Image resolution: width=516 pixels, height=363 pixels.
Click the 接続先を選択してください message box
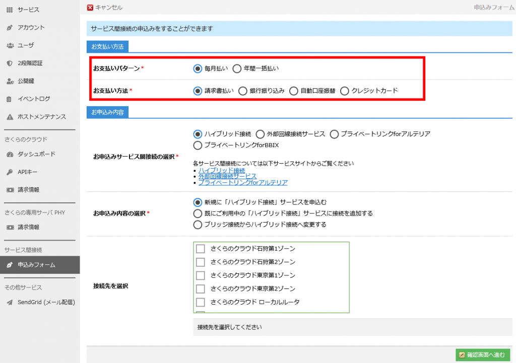[353, 327]
